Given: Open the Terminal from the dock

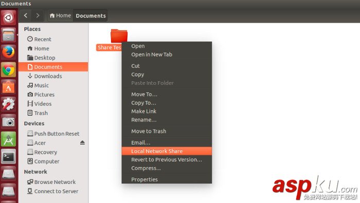Looking at the screenshot, I should click(8, 156).
